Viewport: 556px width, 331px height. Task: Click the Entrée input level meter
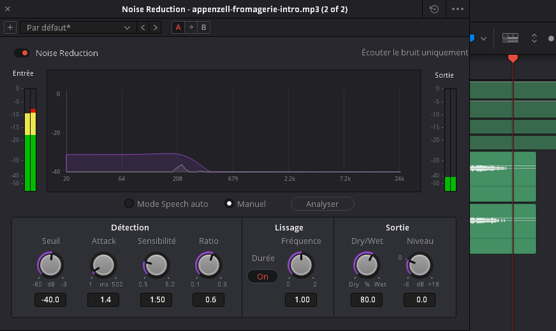30,140
